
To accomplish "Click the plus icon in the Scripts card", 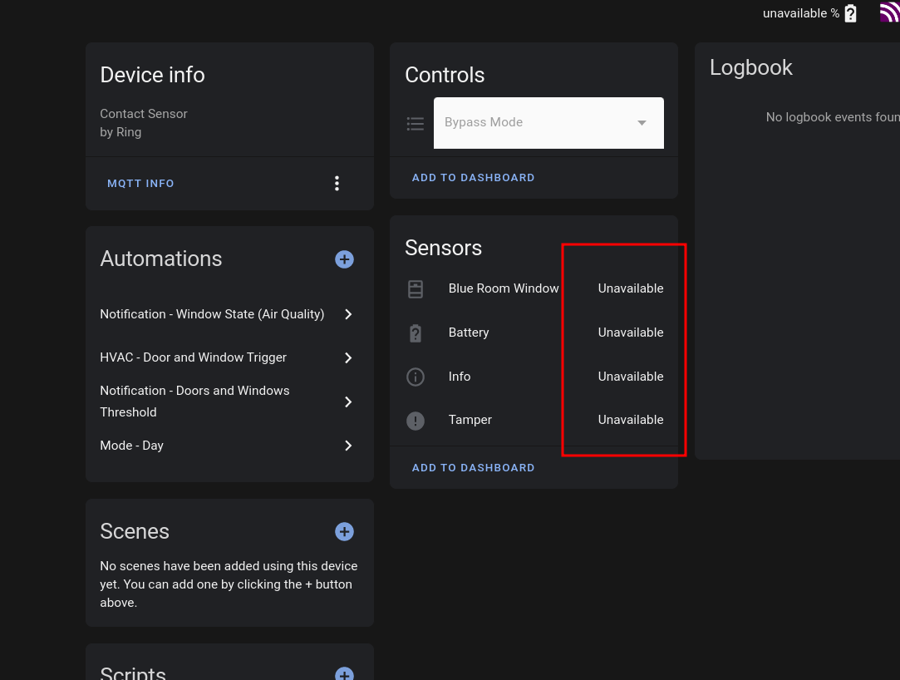I will coord(344,674).
